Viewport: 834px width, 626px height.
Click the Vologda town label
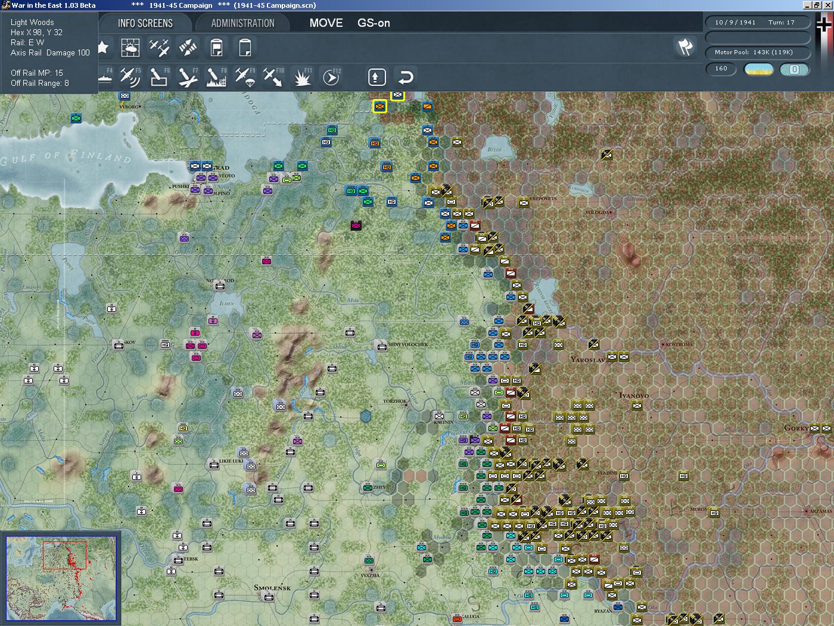(x=598, y=212)
